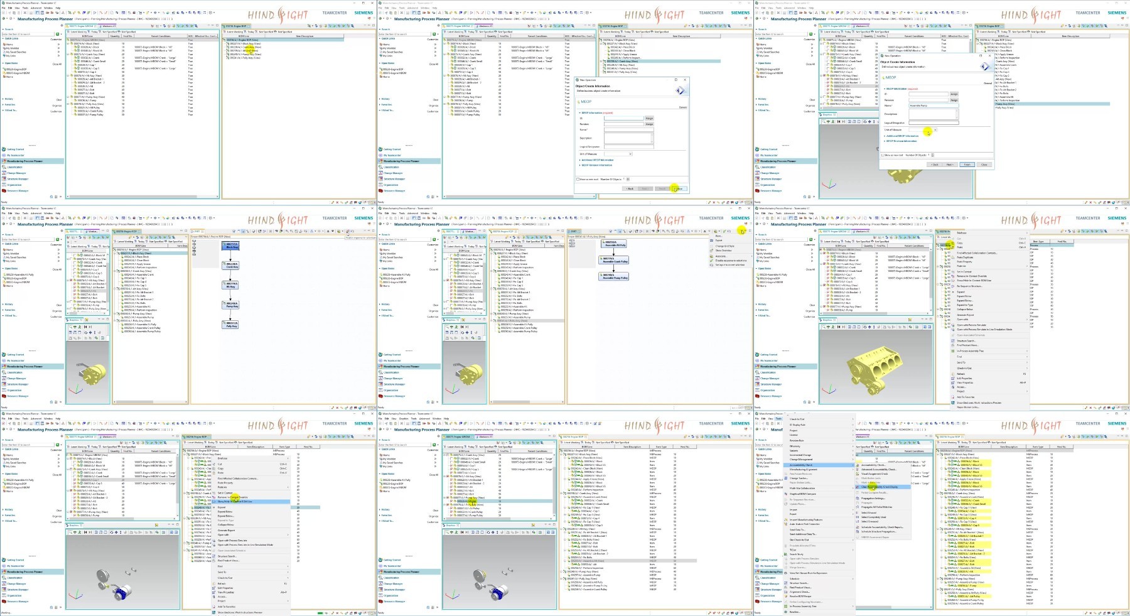1130x616 pixels.
Task: Select Crank Assy BOP row behind empty New Operation dialog
Action: tap(660, 61)
